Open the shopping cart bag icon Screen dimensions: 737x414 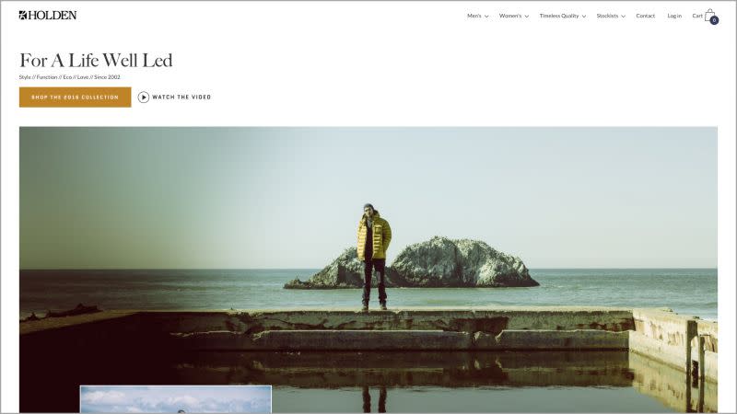coord(709,15)
